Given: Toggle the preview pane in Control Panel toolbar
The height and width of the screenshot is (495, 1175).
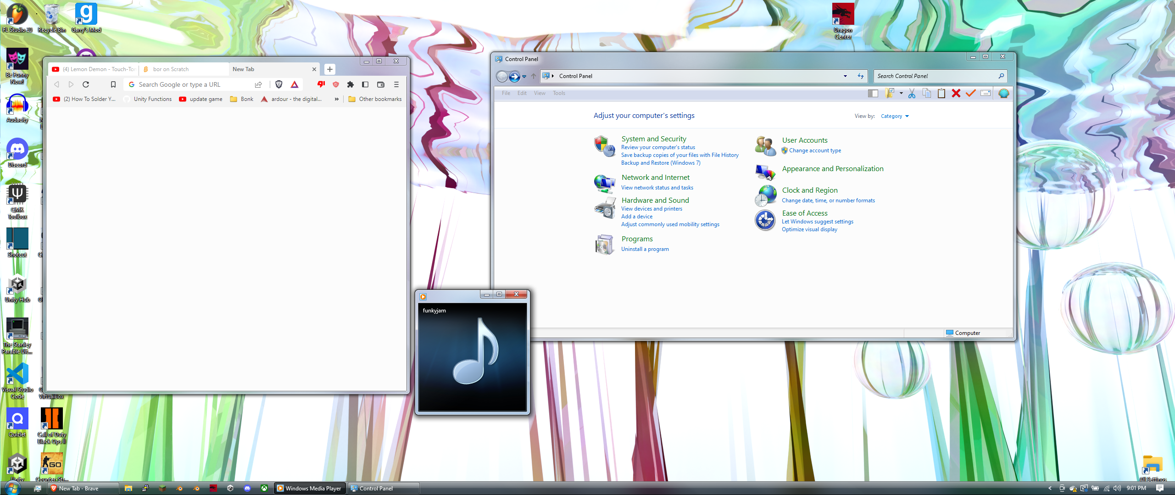Looking at the screenshot, I should (x=872, y=94).
